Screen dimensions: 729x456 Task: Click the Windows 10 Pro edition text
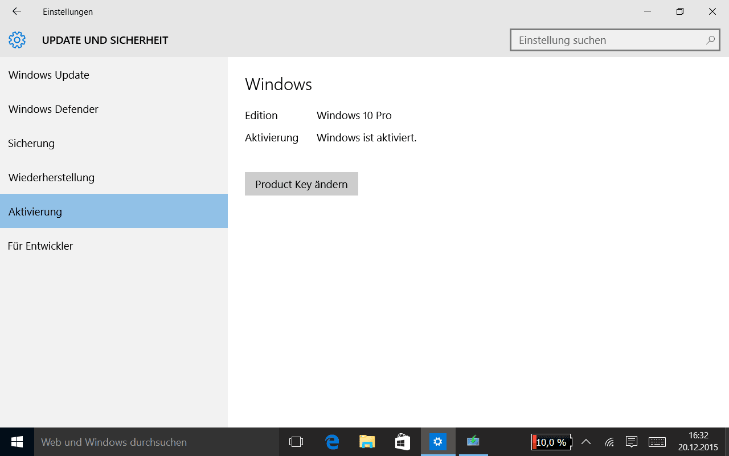tap(354, 115)
